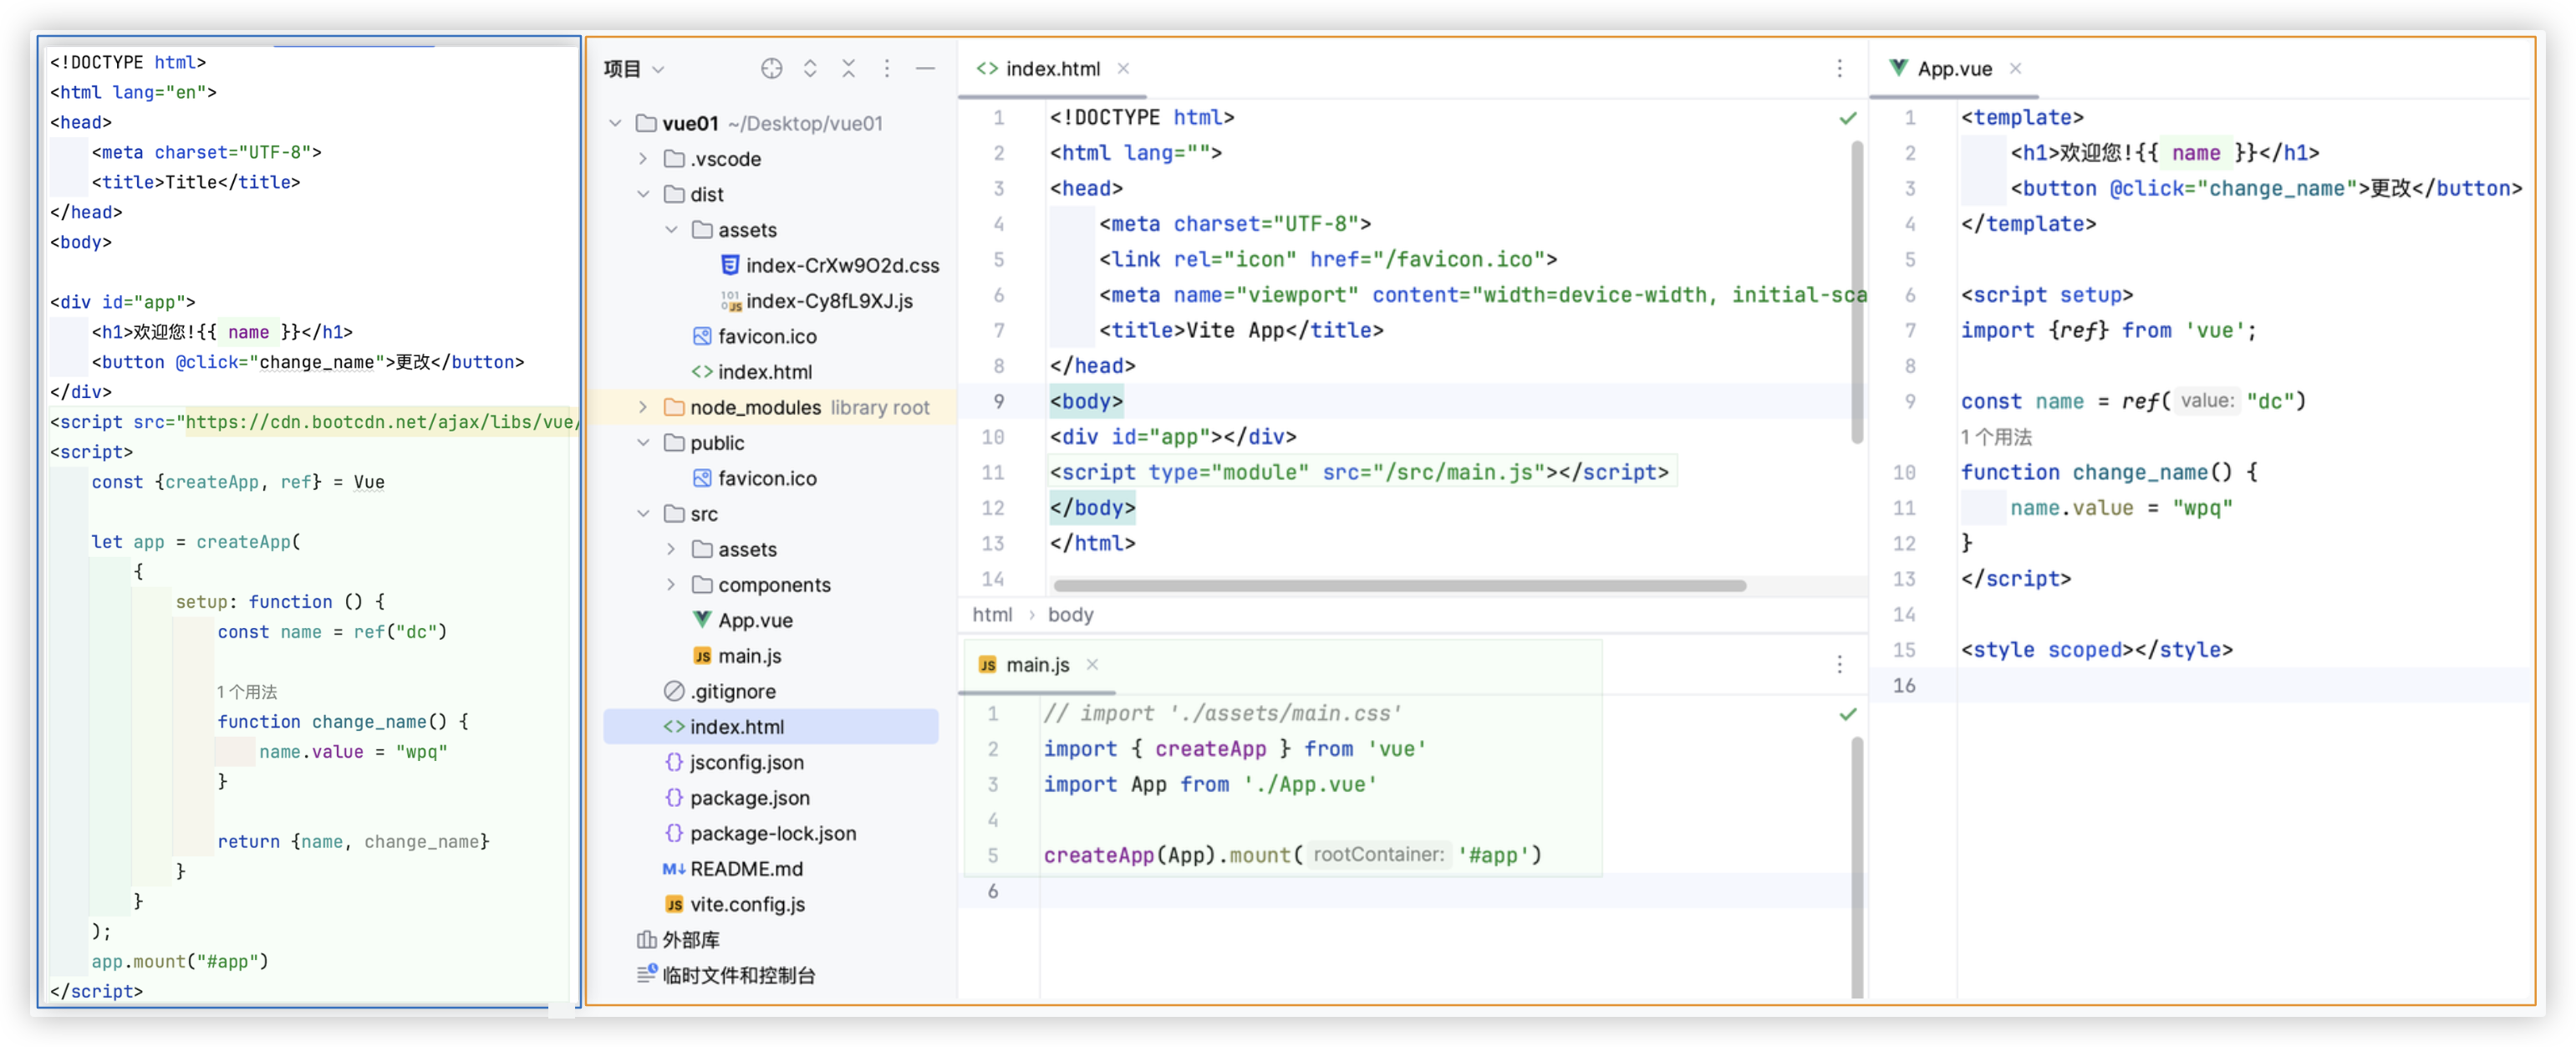The height and width of the screenshot is (1047, 2576).
Task: Expand the components folder under src
Action: 671,585
